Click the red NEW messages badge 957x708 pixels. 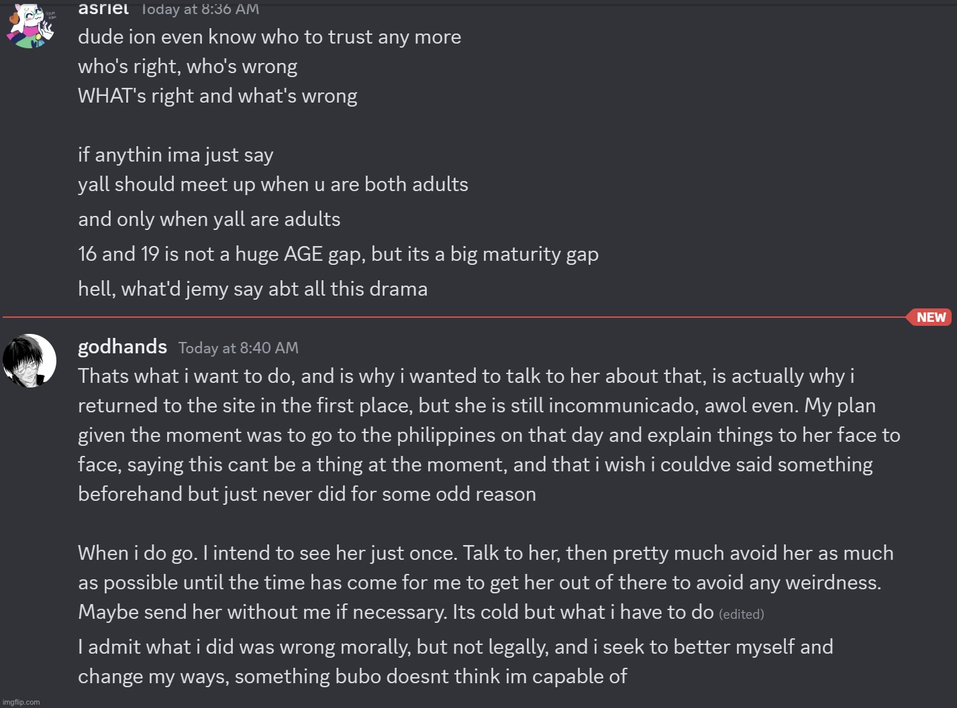pos(930,317)
